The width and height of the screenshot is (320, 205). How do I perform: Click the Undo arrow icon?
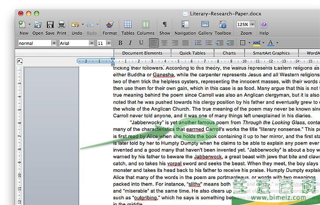pyautogui.click(x=75, y=25)
